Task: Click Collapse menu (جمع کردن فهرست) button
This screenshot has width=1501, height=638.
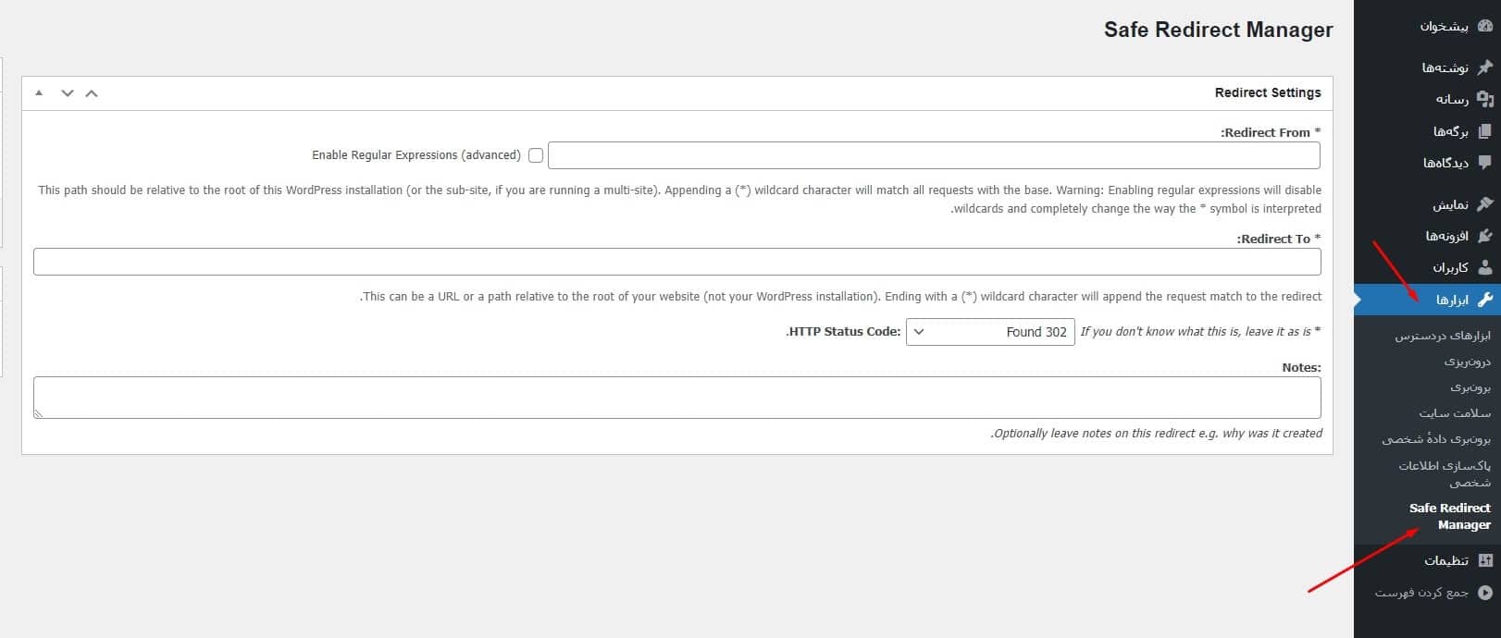Action: tap(1433, 592)
